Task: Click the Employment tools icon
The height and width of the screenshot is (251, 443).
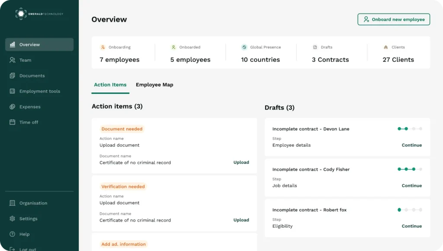Action: point(13,91)
